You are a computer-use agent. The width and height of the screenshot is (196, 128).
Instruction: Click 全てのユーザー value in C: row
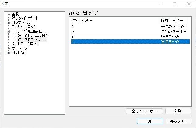click(173, 27)
